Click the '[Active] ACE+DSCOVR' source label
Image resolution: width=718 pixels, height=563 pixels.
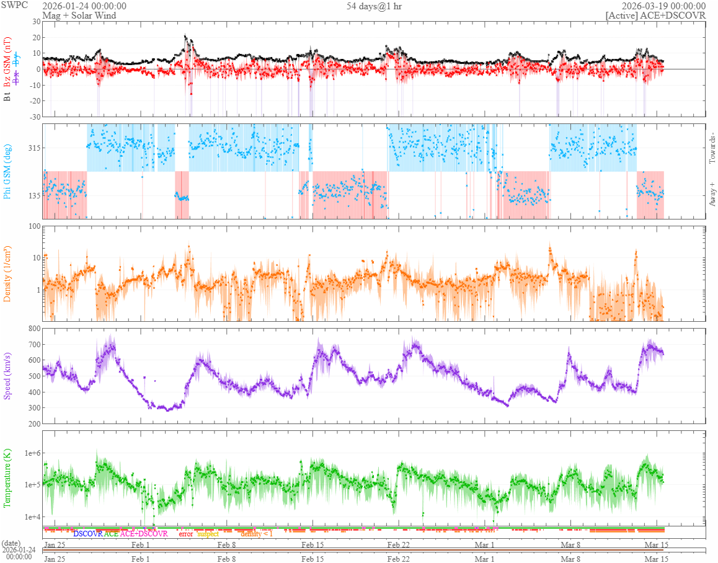tap(656, 15)
